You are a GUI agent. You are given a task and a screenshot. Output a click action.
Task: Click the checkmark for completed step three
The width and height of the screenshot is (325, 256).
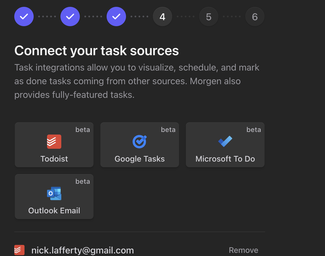coord(116,16)
